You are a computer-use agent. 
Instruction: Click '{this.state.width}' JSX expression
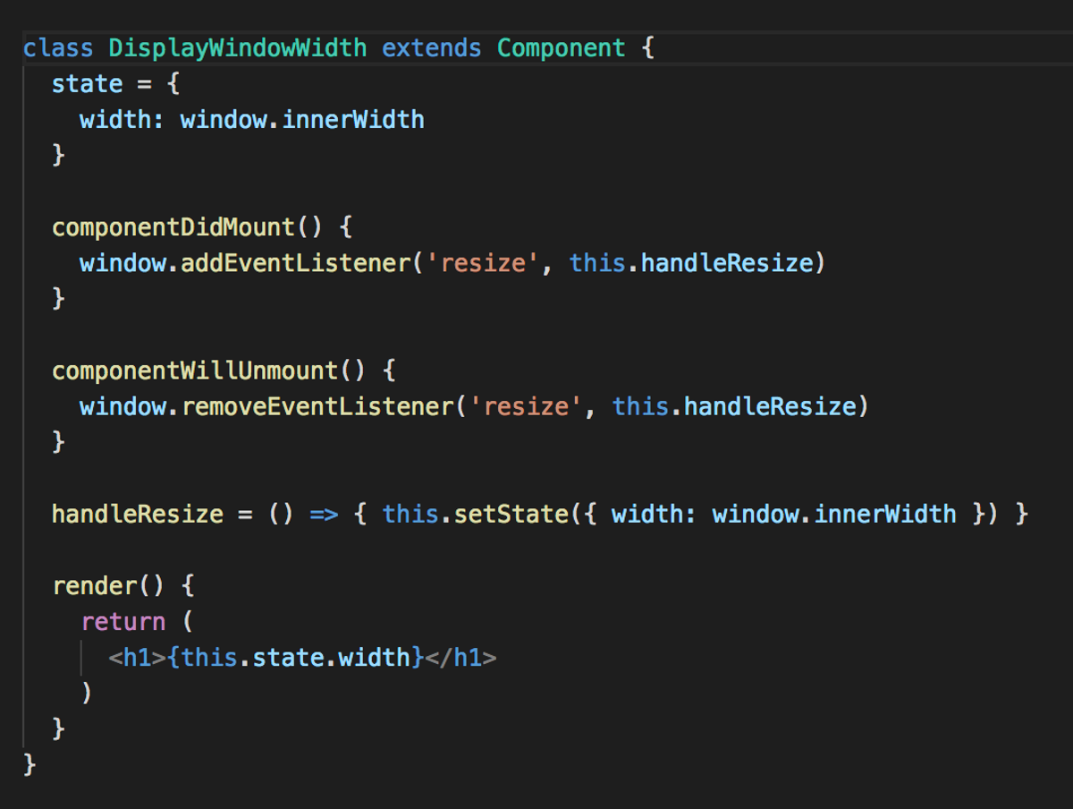[295, 658]
